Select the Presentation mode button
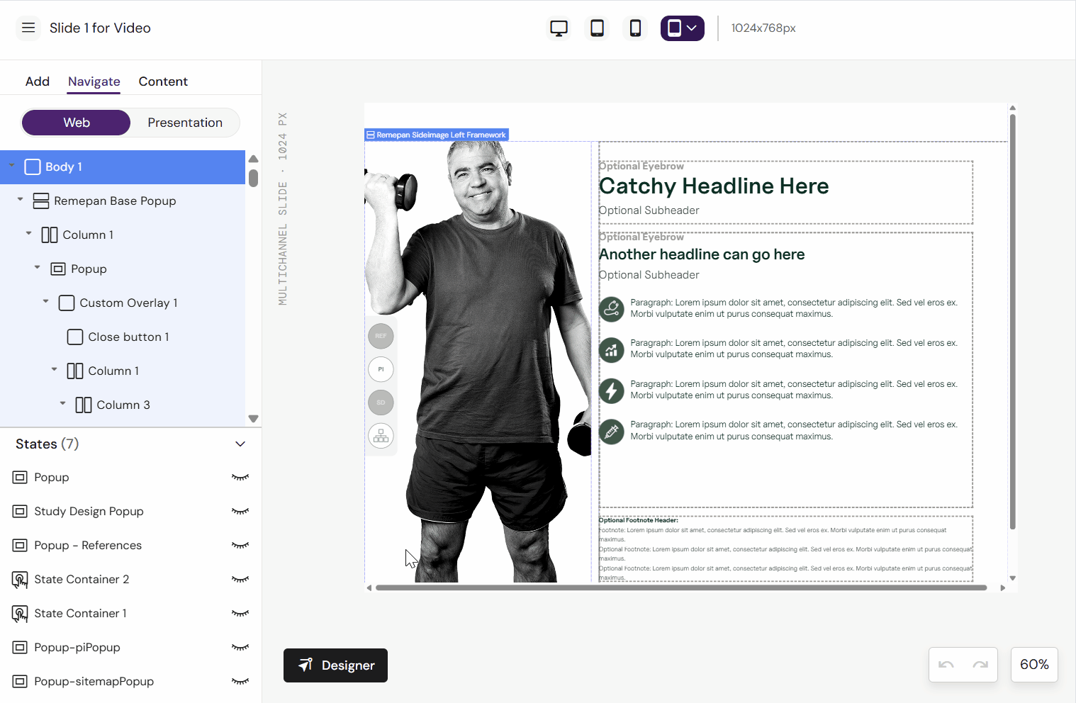 (185, 123)
